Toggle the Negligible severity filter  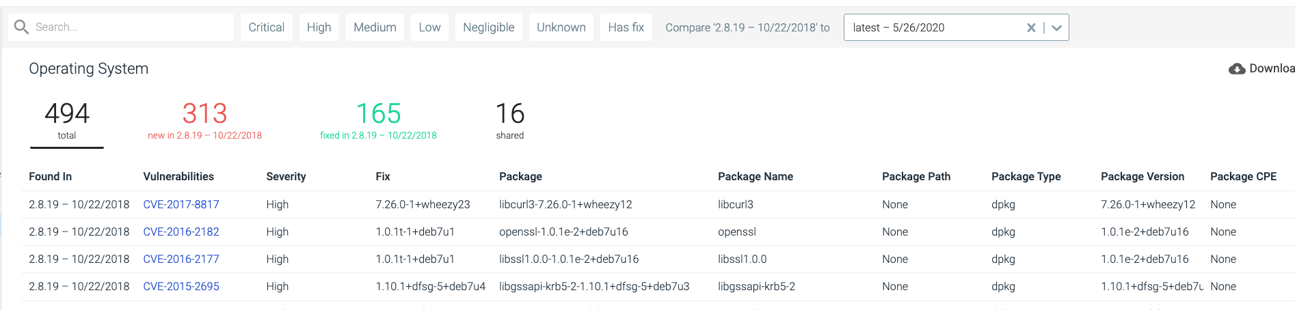pyautogui.click(x=488, y=27)
